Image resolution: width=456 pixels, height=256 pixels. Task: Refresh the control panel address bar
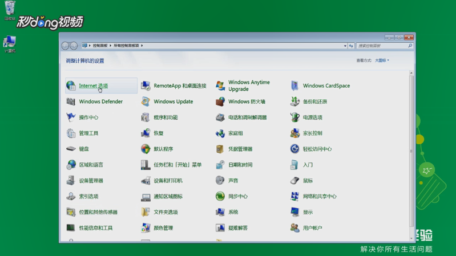[351, 46]
